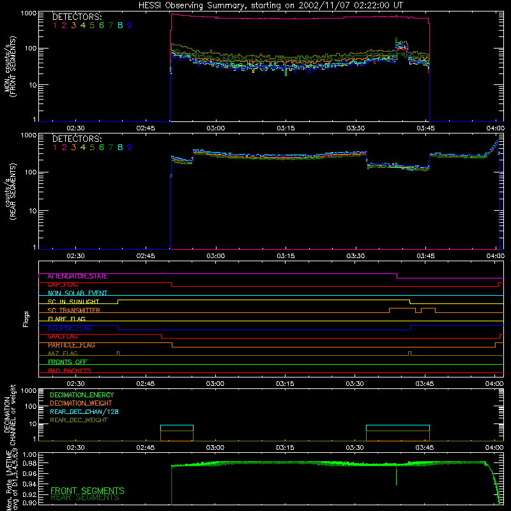The width and height of the screenshot is (511, 511).
Task: Select detector 4 in front segments legend
Action: [83, 26]
